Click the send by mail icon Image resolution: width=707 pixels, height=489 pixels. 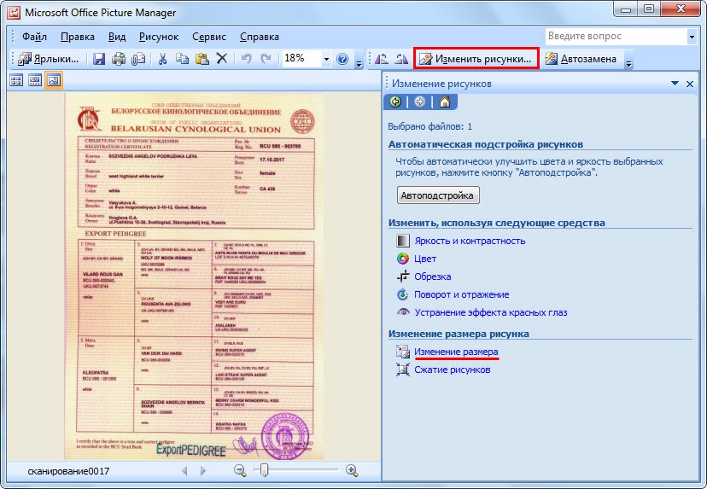[x=138, y=59]
